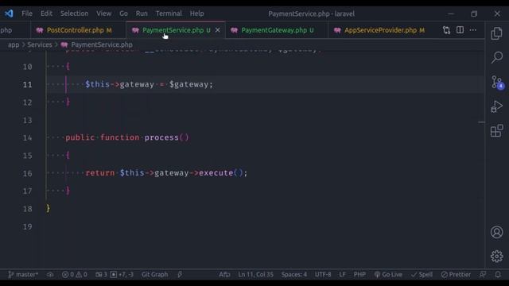Image resolution: width=509 pixels, height=286 pixels.
Task: Open the Search view icon
Action: [x=496, y=57]
